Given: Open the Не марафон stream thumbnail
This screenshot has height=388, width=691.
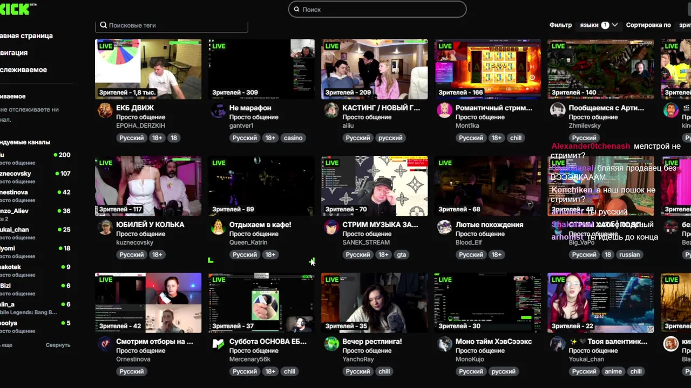Looking at the screenshot, I should (261, 69).
